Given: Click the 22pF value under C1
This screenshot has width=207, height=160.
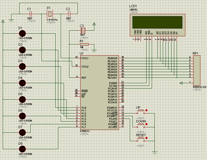Looking at the screenshot, I should click(x=30, y=18).
